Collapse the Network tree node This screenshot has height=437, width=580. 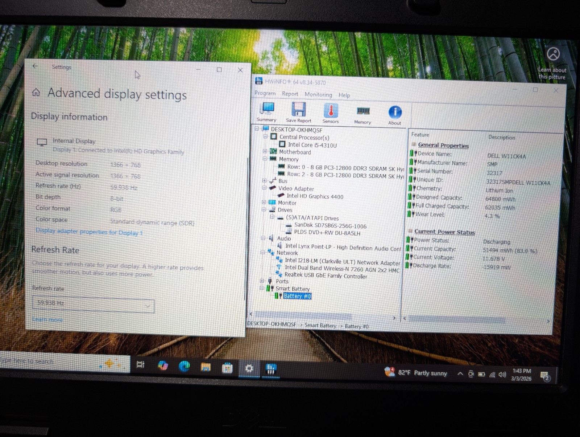point(263,252)
